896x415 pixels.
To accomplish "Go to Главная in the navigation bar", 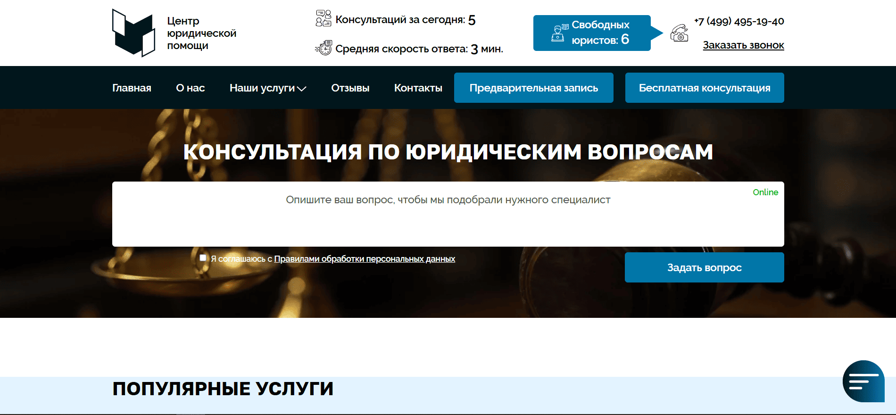I will (x=132, y=88).
